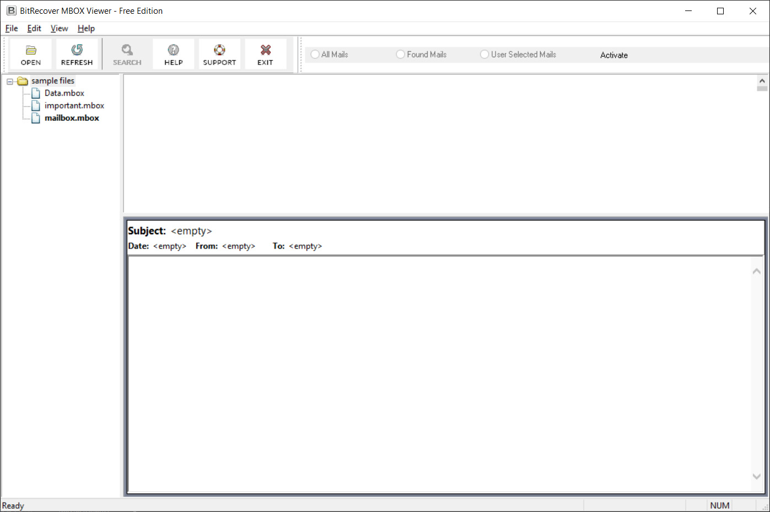
Task: Click preview pane scroll down arrow
Action: pos(757,477)
